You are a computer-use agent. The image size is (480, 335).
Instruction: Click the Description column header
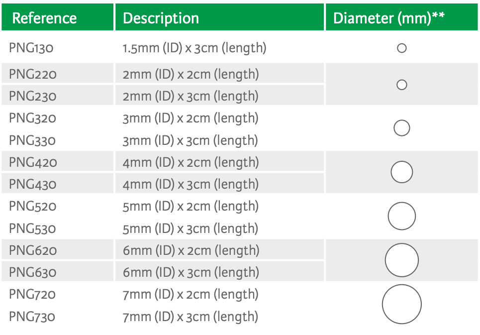[x=161, y=18]
